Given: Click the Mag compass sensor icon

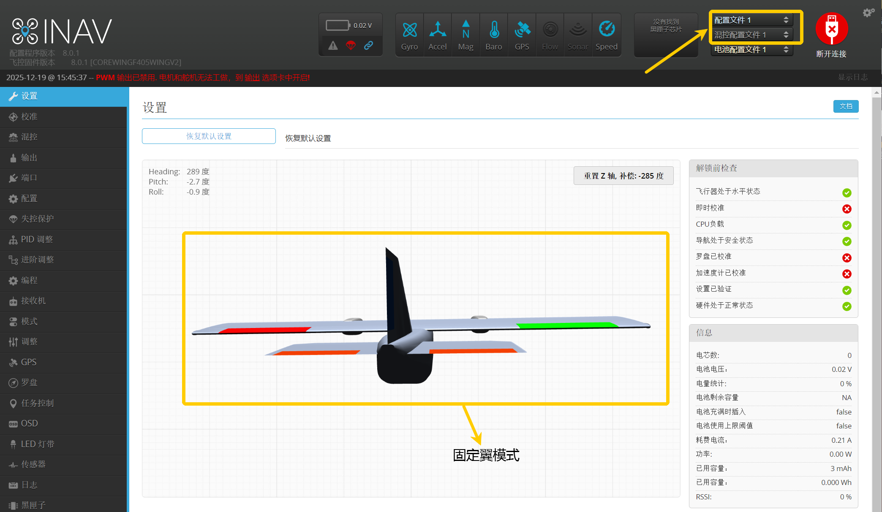Looking at the screenshot, I should click(465, 30).
